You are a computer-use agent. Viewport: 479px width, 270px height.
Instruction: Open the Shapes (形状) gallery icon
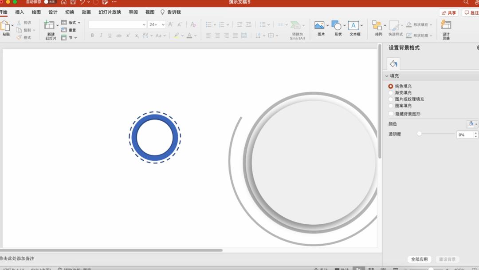[337, 26]
